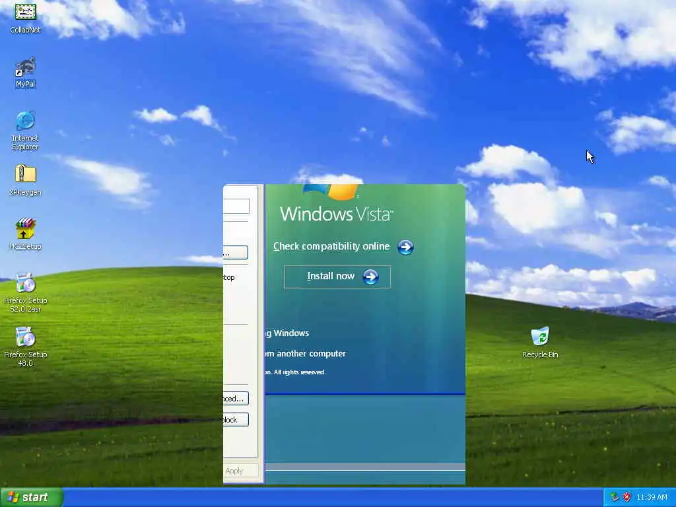Click the Windows Vista logo text
This screenshot has height=507, width=676.
336,214
